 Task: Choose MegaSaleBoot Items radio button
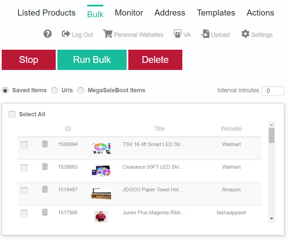click(x=81, y=91)
